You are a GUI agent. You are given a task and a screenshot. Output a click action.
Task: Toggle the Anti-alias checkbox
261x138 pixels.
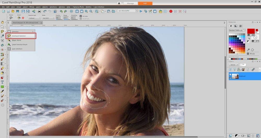click(81, 16)
